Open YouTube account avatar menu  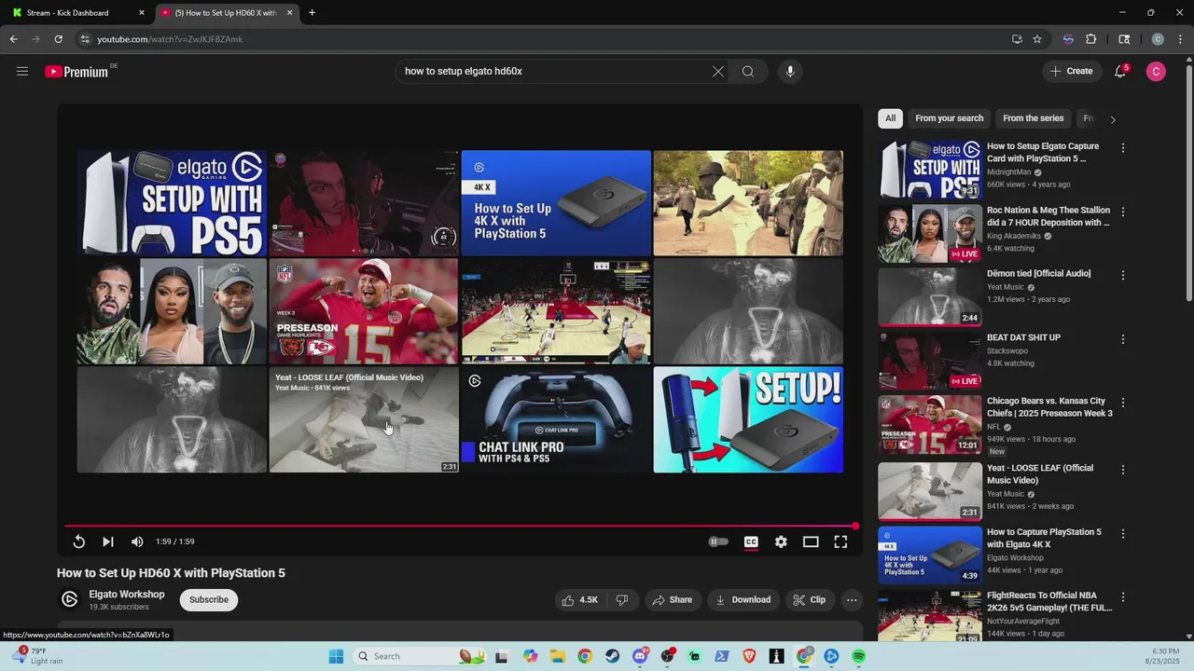(1156, 72)
